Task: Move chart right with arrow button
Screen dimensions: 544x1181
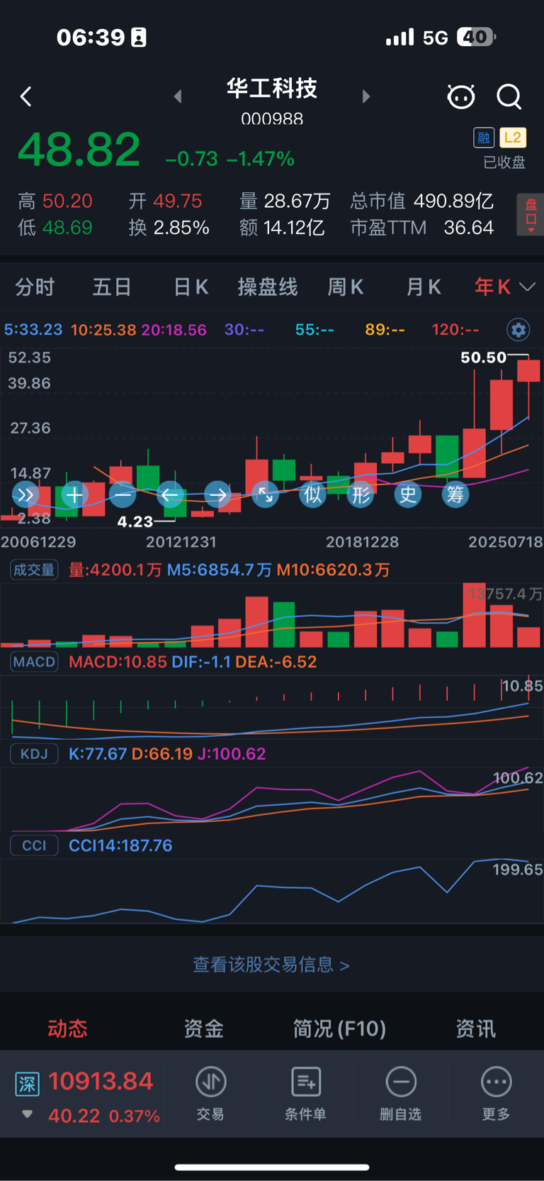Action: 218,494
